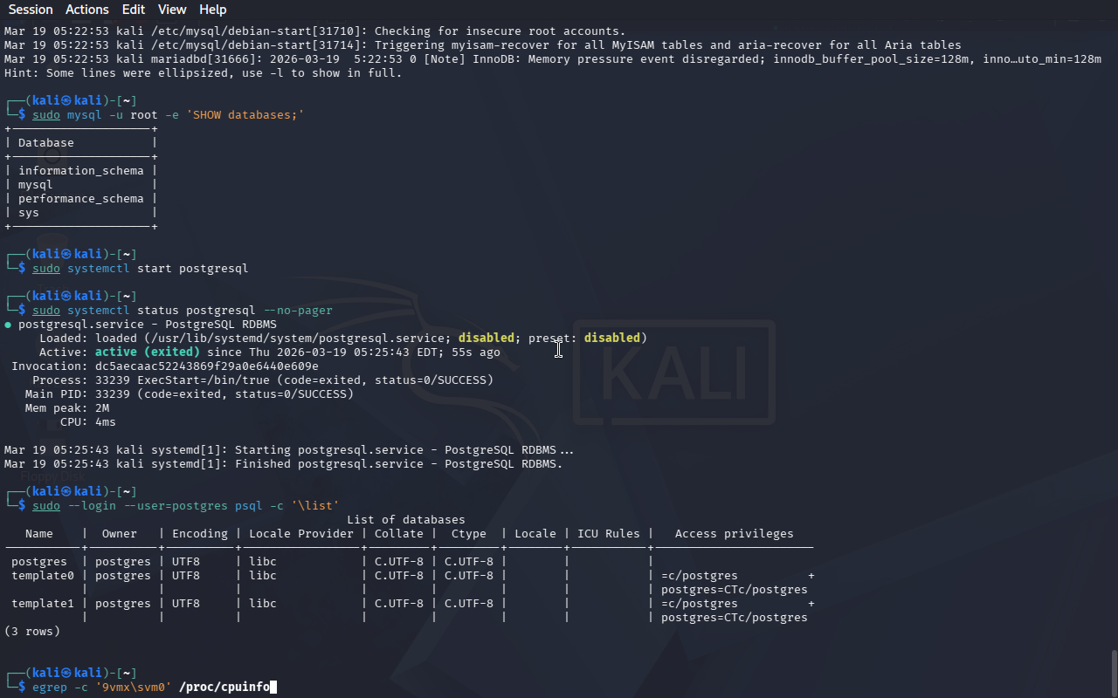Open the Actions menu
1118x698 pixels.
pyautogui.click(x=87, y=10)
